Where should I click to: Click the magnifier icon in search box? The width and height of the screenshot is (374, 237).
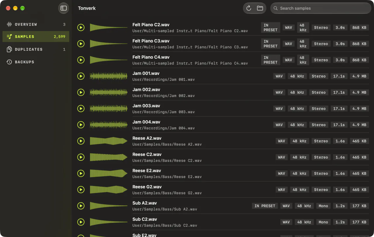pos(276,8)
